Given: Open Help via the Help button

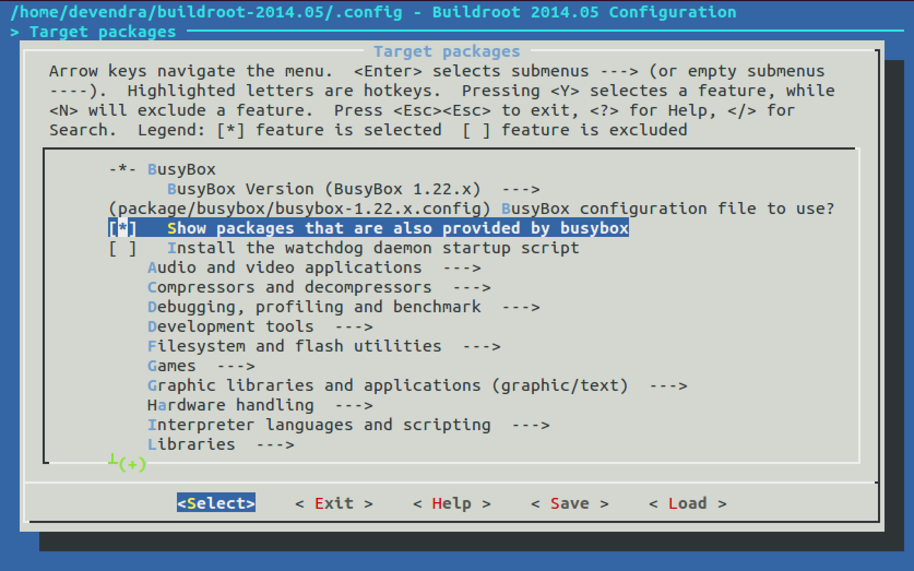Looking at the screenshot, I should tap(452, 503).
